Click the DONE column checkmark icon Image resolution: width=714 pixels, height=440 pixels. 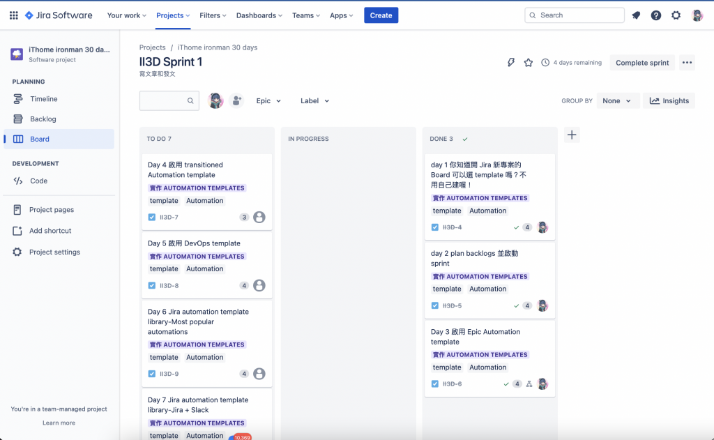tap(465, 139)
